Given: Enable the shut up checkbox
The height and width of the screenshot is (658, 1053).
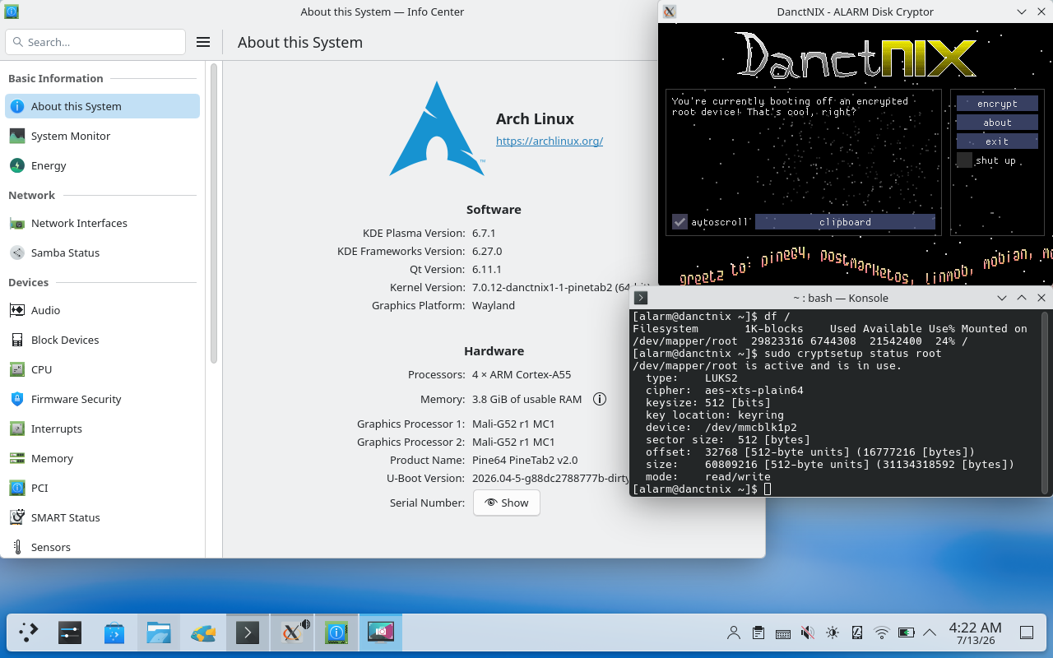Looking at the screenshot, I should [x=964, y=160].
